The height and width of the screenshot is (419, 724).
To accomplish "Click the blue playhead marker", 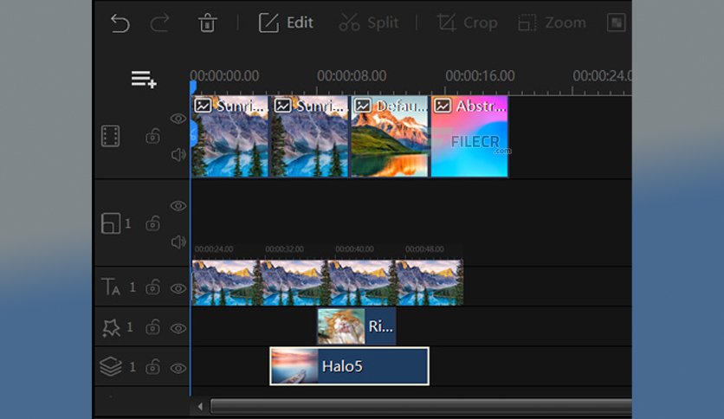I will point(193,87).
